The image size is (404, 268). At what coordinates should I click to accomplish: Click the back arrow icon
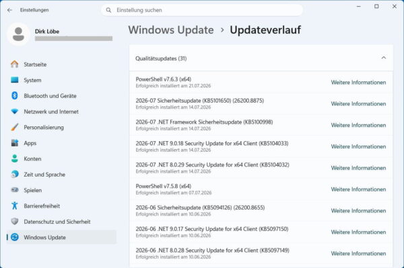point(10,10)
